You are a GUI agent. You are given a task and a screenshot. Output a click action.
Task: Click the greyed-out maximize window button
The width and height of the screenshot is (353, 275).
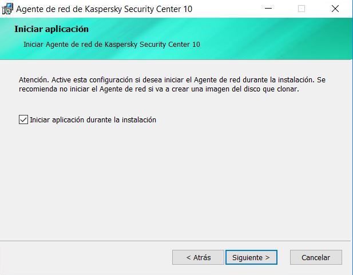(x=302, y=9)
